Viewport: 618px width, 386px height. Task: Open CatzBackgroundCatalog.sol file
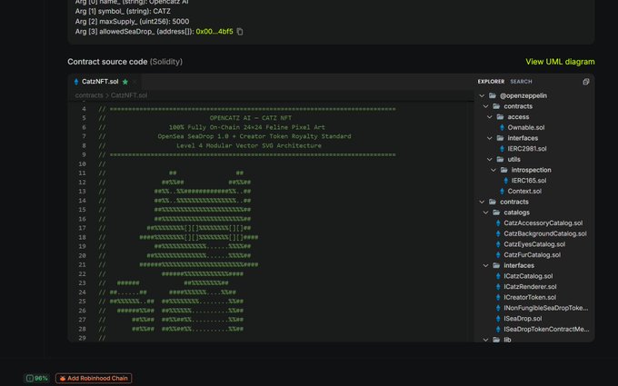[x=544, y=233]
